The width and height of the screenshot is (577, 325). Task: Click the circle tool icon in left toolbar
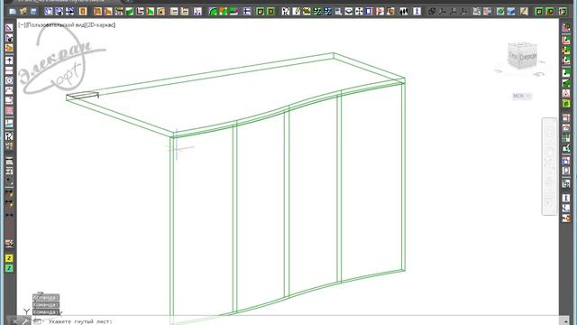[x=9, y=80]
